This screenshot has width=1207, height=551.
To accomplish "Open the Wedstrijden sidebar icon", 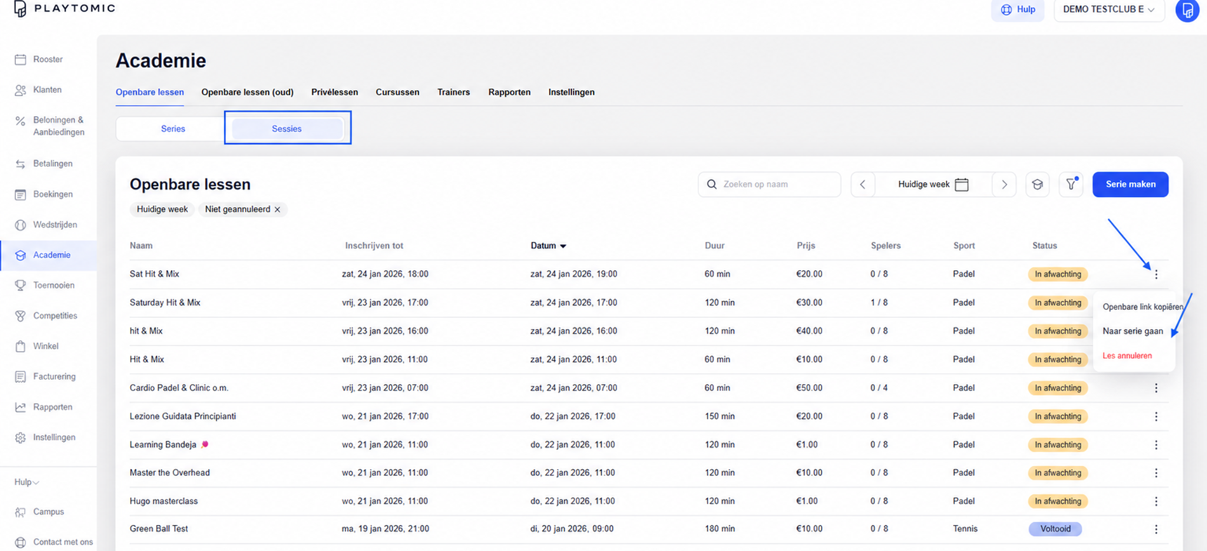I will (20, 225).
